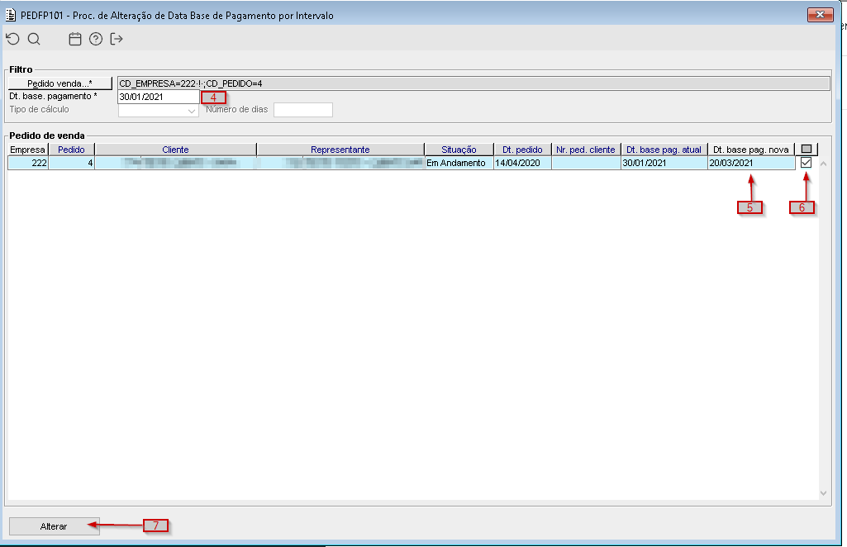This screenshot has width=847, height=547.
Task: Untick the checkbox on the pedido 4 row
Action: coord(806,163)
